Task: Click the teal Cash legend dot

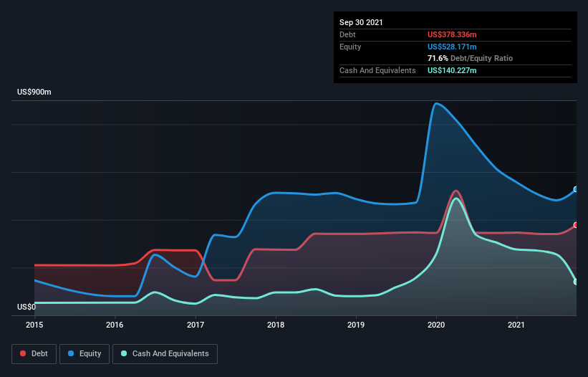Action: 124,353
